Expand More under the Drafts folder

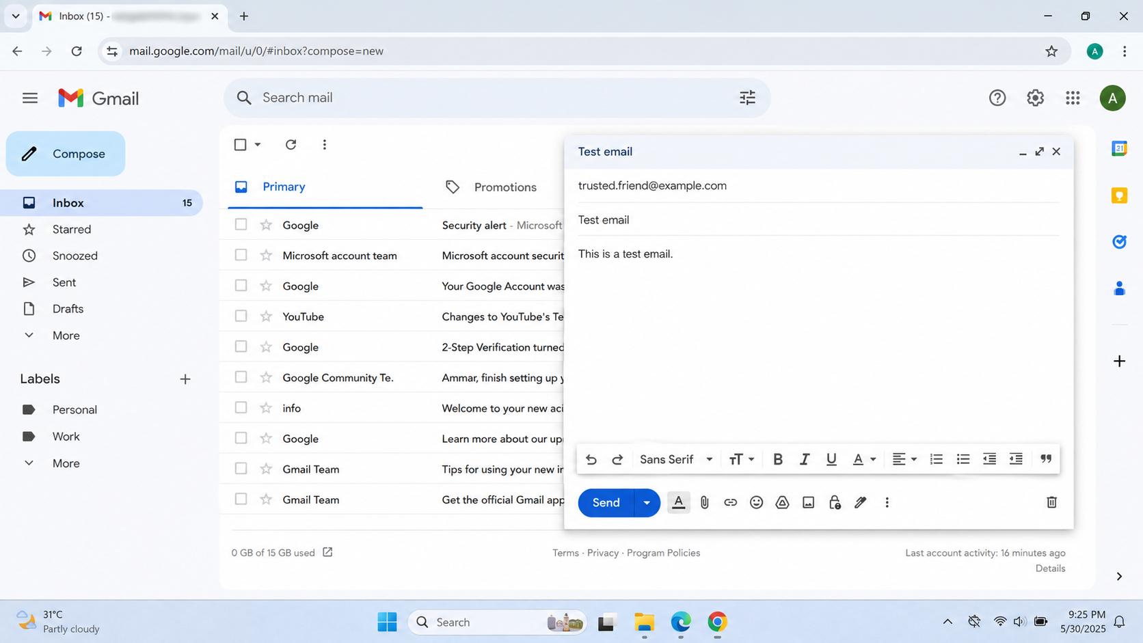[x=66, y=336]
